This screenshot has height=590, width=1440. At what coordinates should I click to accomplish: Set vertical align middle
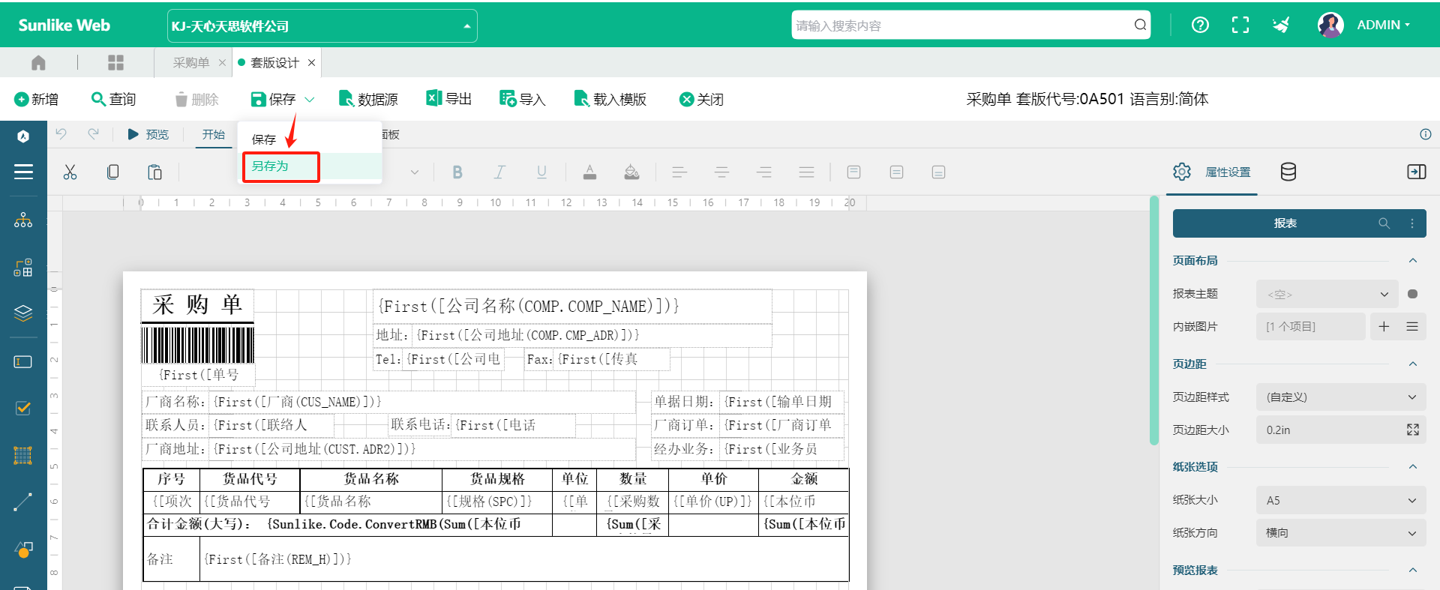coord(896,172)
